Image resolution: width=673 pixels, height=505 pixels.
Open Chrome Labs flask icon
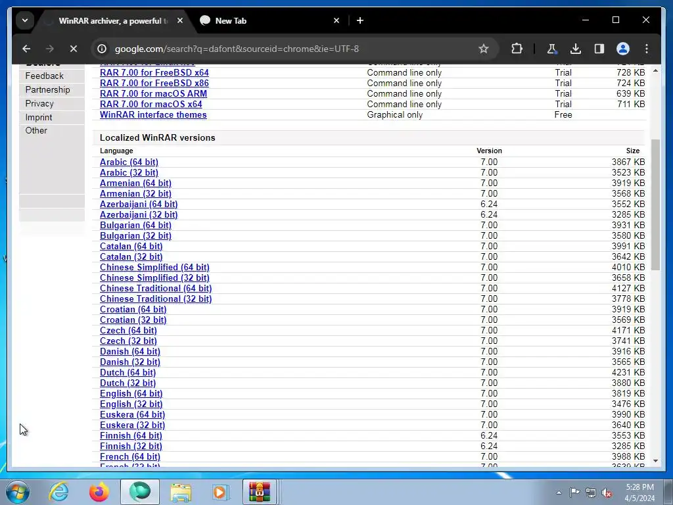point(551,49)
